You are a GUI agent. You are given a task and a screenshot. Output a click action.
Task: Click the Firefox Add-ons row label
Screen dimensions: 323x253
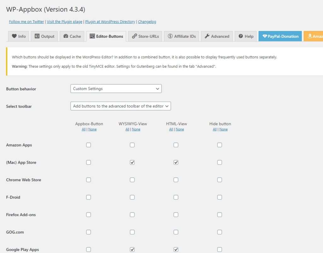21,215
